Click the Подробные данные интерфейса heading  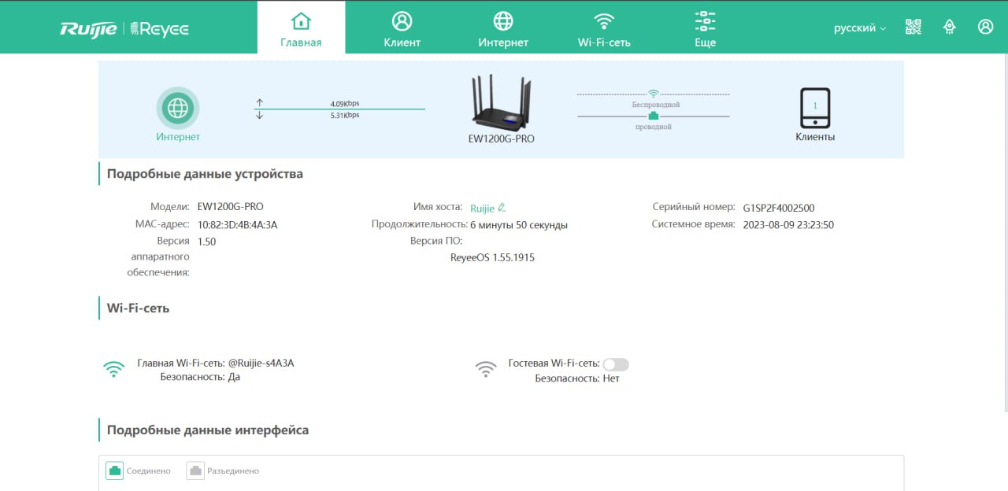click(x=208, y=430)
